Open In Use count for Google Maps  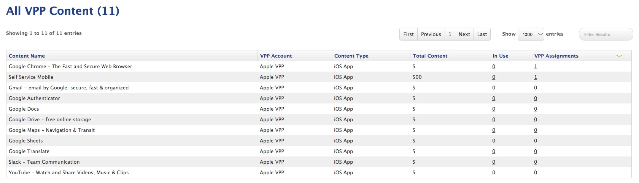(x=494, y=130)
